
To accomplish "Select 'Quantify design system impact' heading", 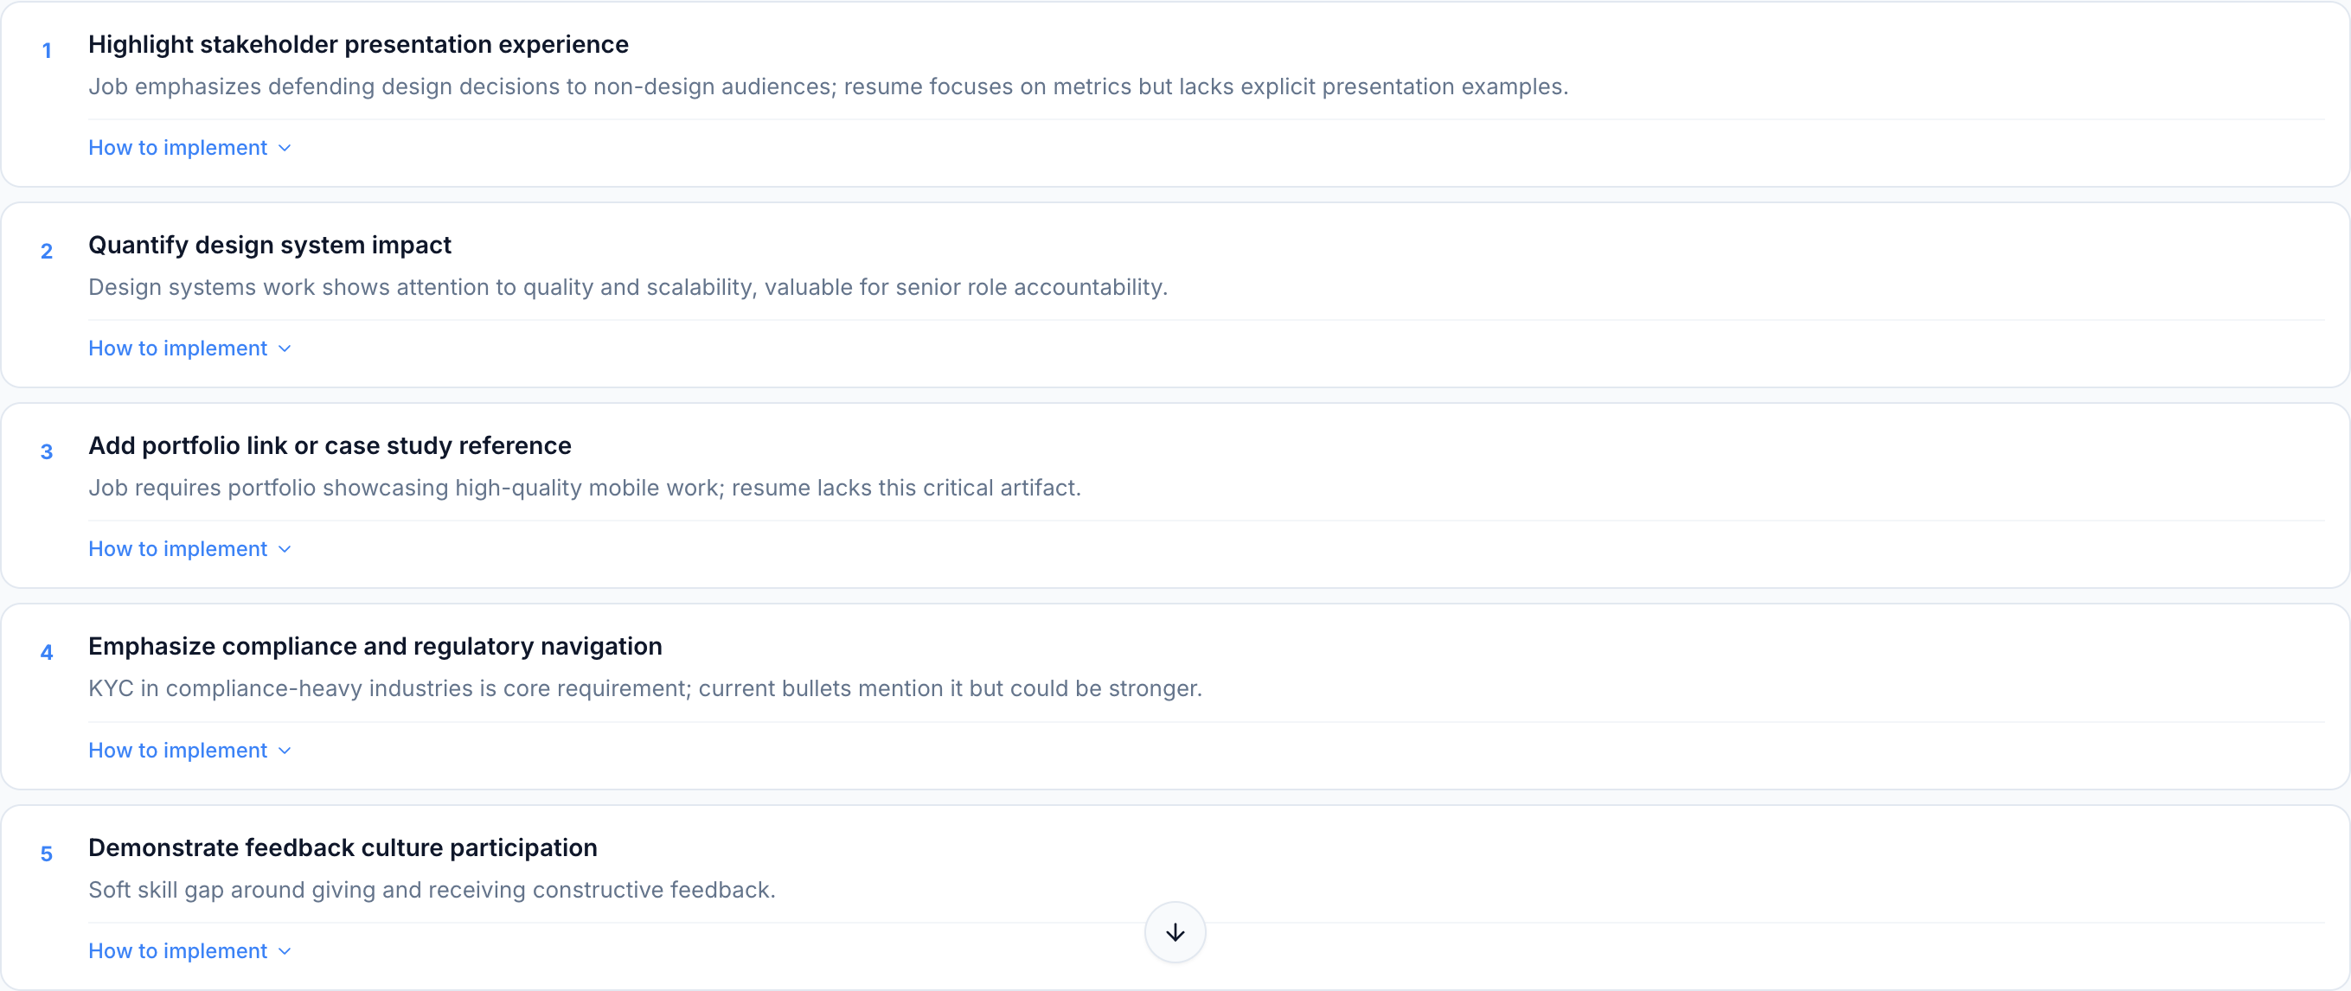I will (269, 245).
